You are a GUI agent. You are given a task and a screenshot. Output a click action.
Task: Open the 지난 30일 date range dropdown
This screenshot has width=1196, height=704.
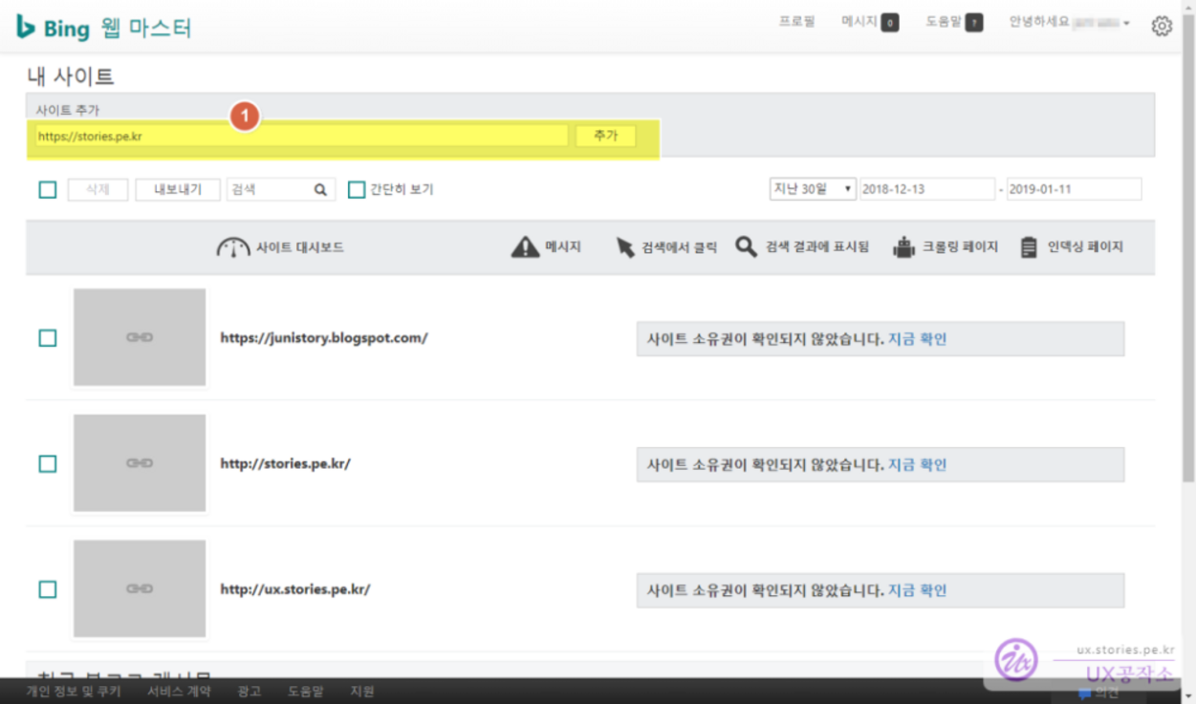point(813,189)
